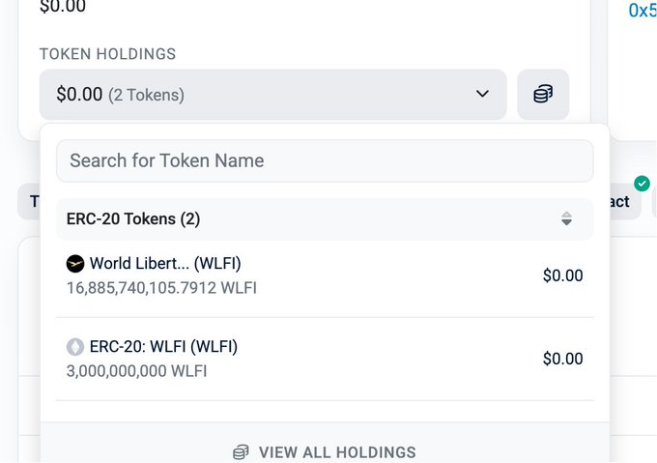Click $0.00 value of ERC-20: WLFI row
This screenshot has width=657, height=463.
[562, 359]
